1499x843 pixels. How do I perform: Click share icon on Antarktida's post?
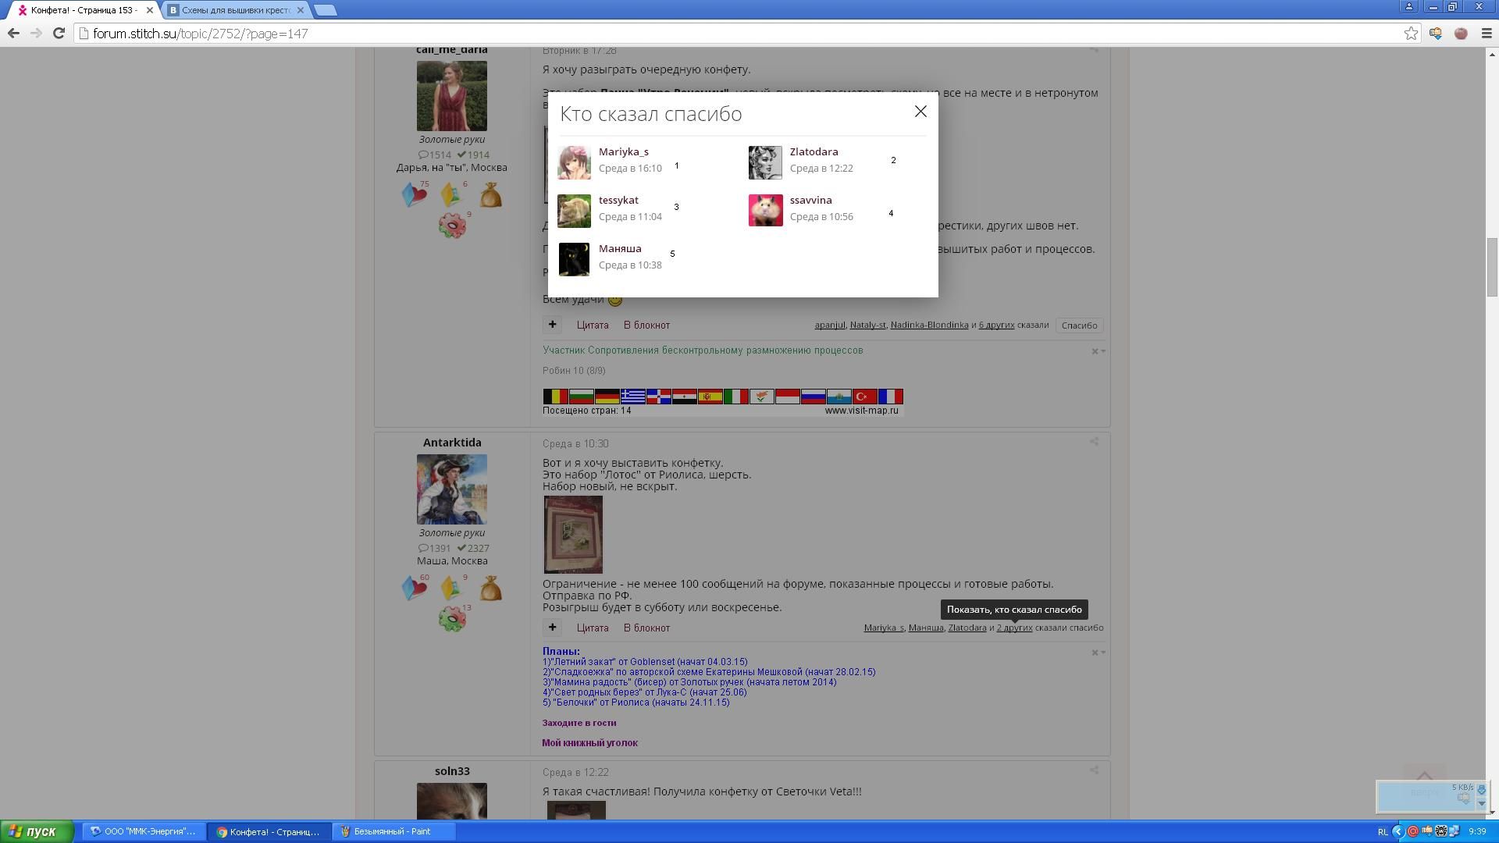(x=1094, y=442)
